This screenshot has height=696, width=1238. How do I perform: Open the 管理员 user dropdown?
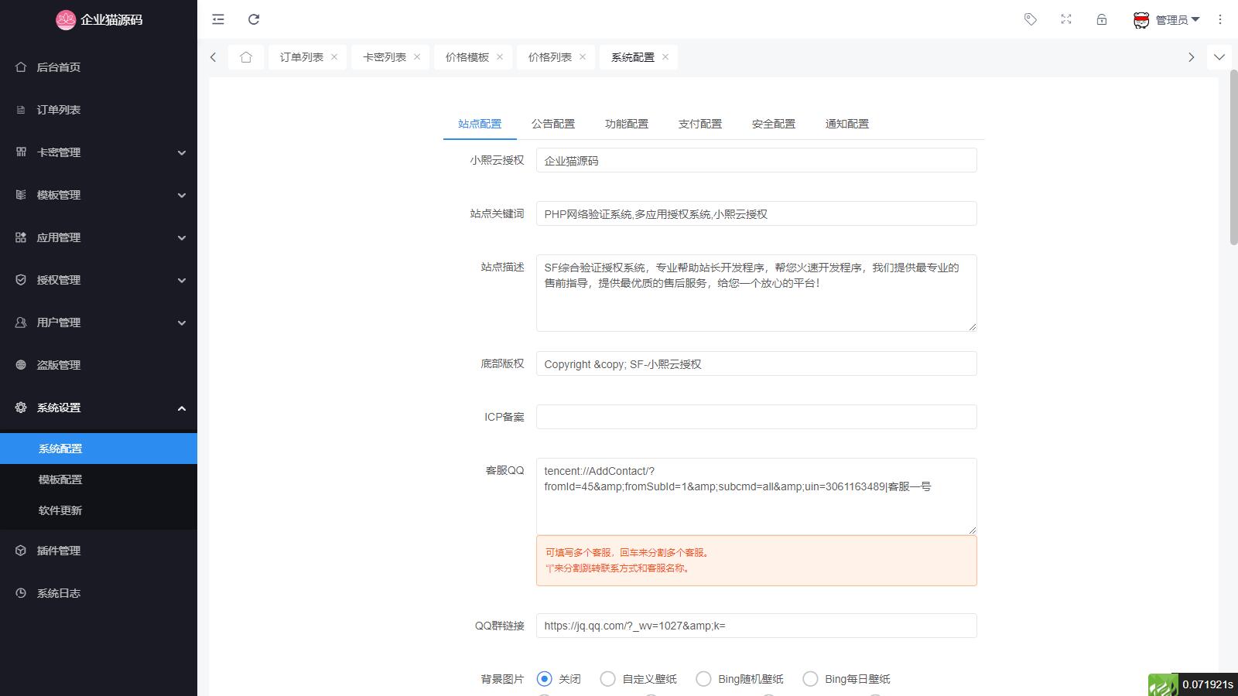pyautogui.click(x=1166, y=20)
